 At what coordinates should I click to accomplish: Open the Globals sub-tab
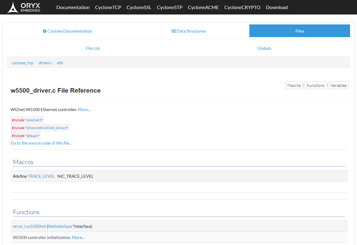[264, 48]
